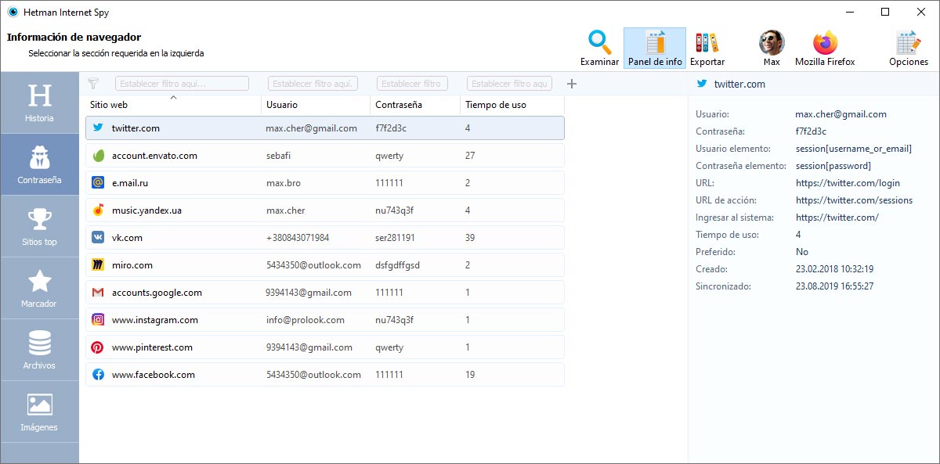This screenshot has width=940, height=464.
Task: Sort by Sitio web column header
Action: tap(173, 105)
